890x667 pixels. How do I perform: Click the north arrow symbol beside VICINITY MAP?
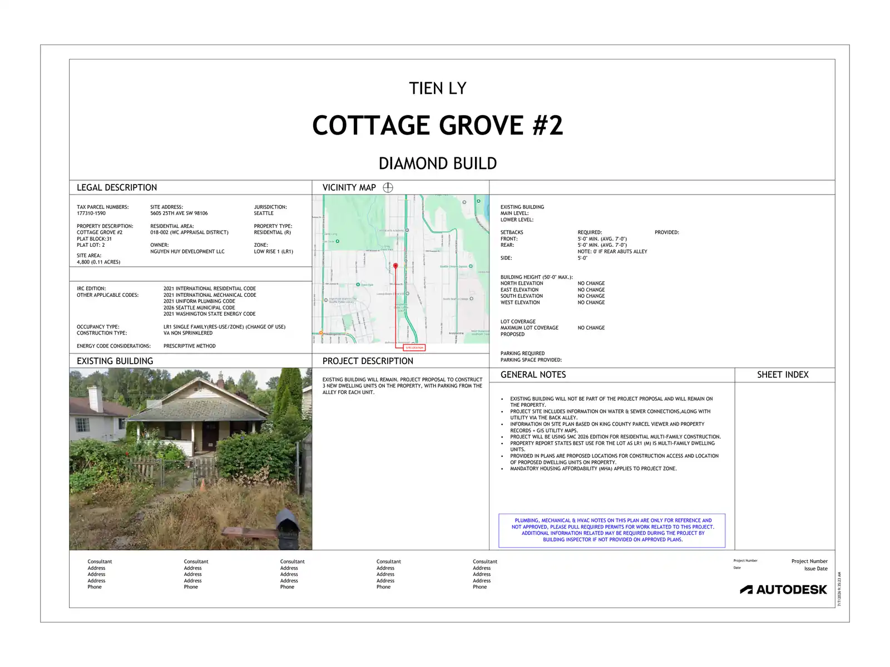click(x=388, y=188)
